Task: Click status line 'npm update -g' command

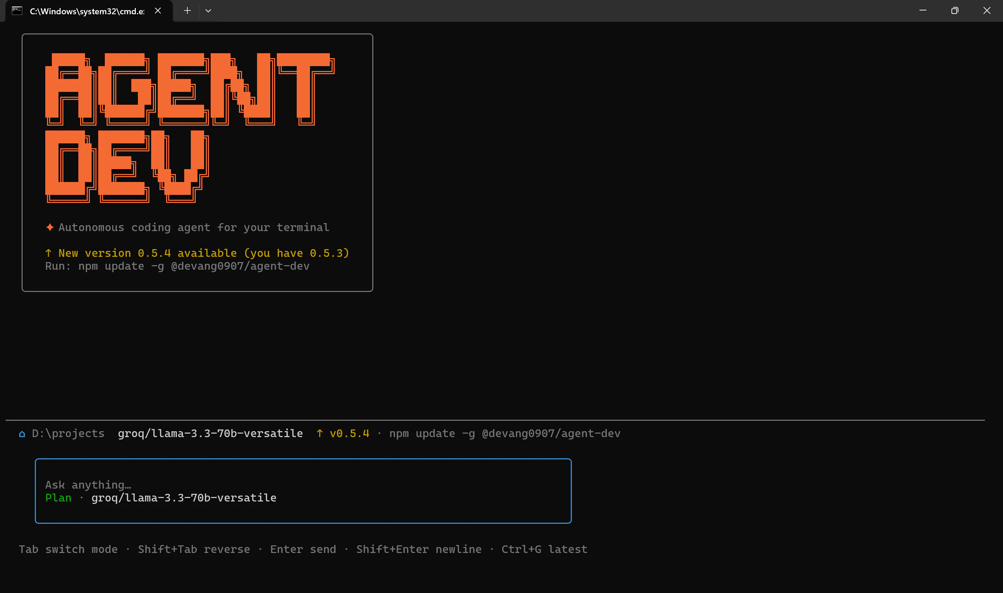Action: pos(505,434)
